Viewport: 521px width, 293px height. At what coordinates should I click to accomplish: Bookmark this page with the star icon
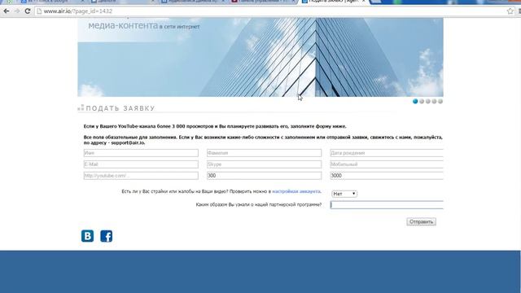click(x=510, y=11)
